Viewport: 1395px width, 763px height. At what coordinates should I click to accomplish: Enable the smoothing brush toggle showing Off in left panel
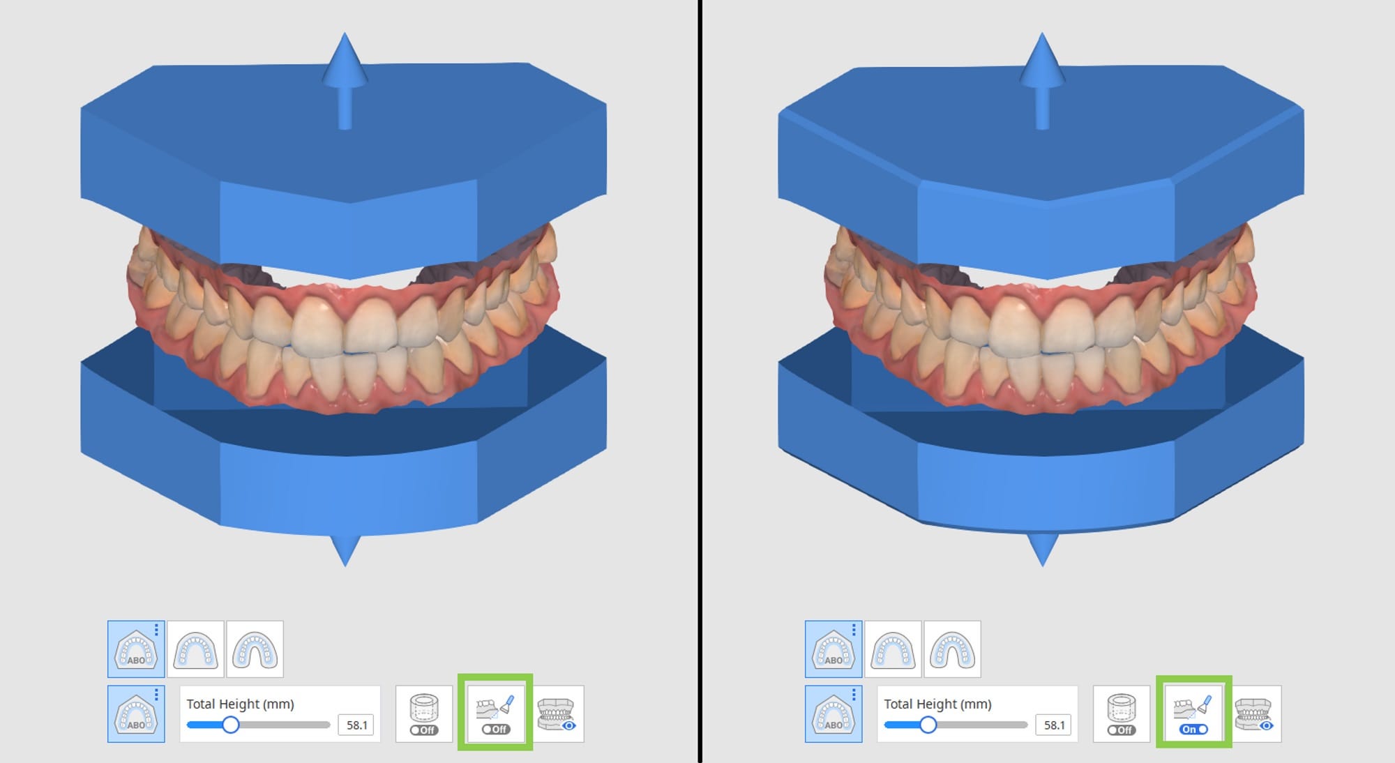[x=495, y=713]
